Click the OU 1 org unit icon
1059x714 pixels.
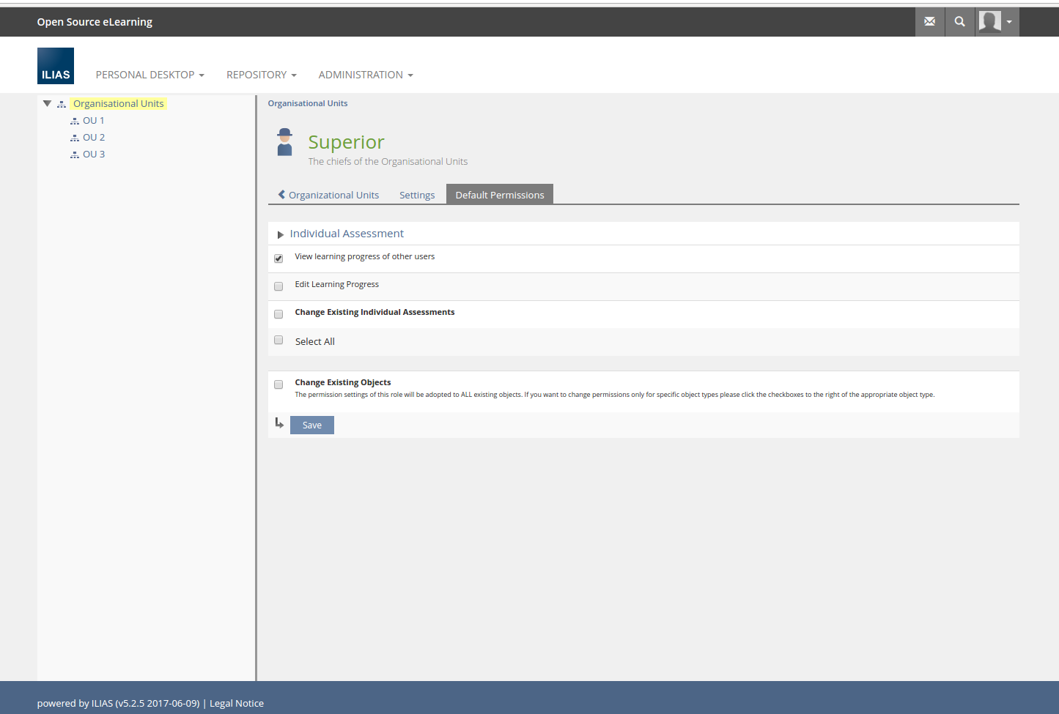point(75,121)
